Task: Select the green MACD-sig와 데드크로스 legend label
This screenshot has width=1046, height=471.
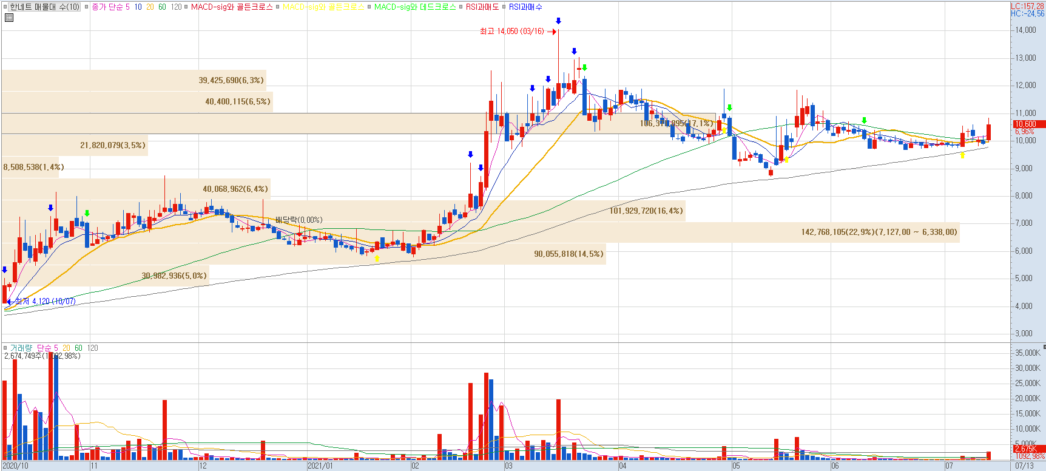Action: [415, 7]
